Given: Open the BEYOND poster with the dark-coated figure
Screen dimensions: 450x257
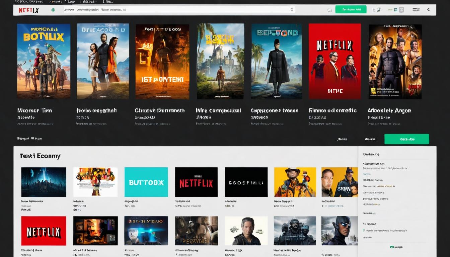Looking at the screenshot, I should click(x=276, y=61).
